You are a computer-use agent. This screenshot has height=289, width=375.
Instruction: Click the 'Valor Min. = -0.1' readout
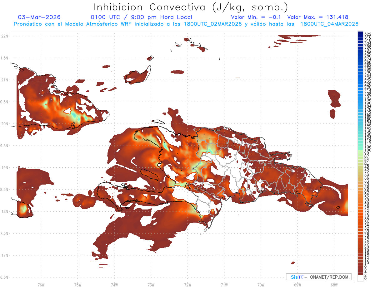tap(257, 17)
